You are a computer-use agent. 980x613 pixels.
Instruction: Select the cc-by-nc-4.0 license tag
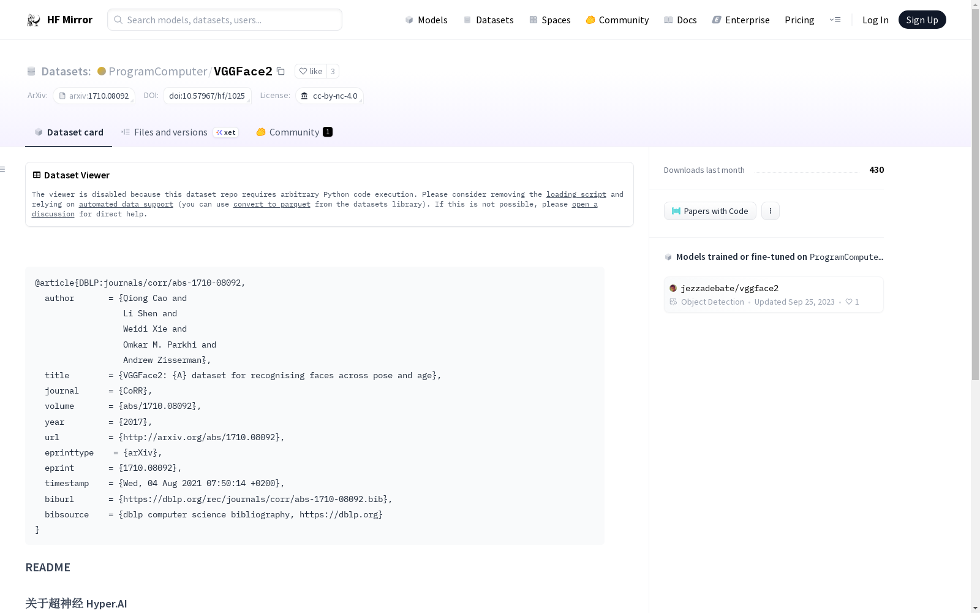330,96
